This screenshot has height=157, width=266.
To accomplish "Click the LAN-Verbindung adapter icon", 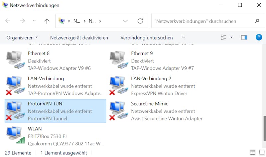I will click(16, 85).
